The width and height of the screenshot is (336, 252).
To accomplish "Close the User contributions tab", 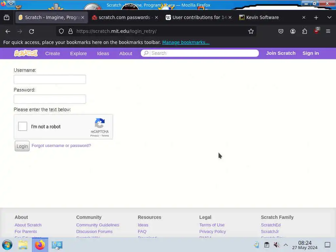I will coord(230,17).
